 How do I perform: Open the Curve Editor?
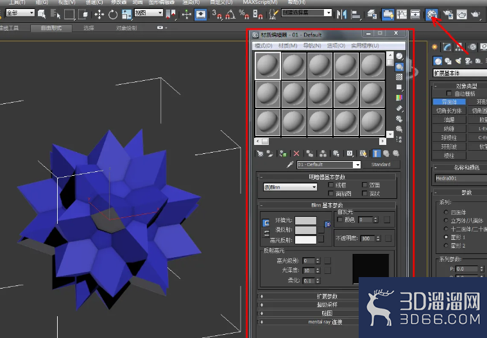(402, 14)
